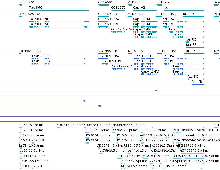Viewport: 220px width, 170px height.
Task: Click EST bs31a12.5prime
Action: coord(21,158)
